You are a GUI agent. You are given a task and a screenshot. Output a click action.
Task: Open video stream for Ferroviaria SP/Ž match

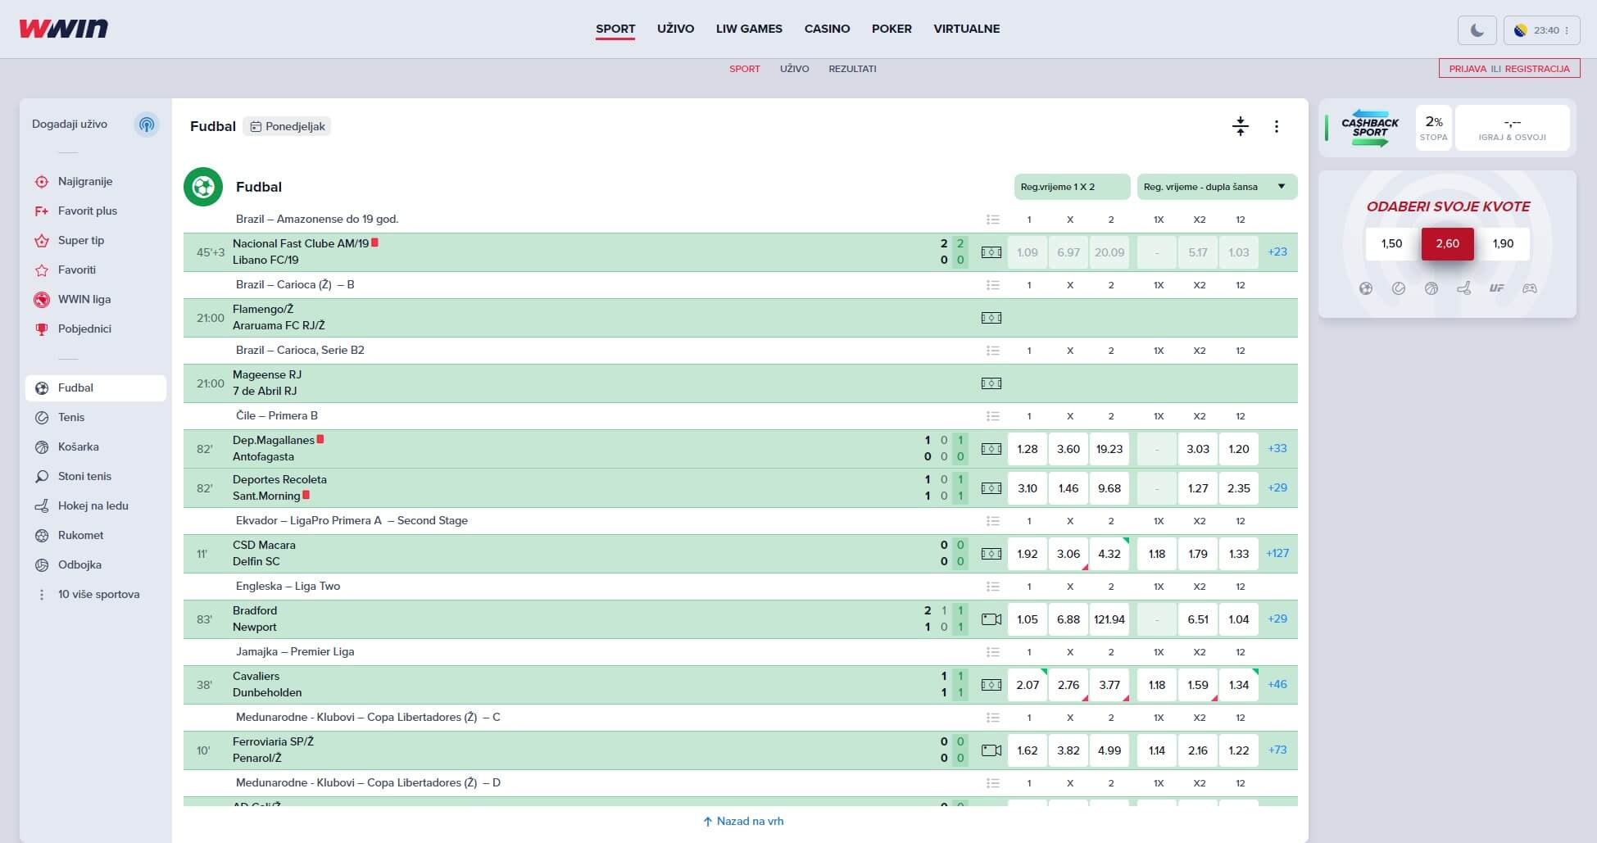[x=991, y=750]
